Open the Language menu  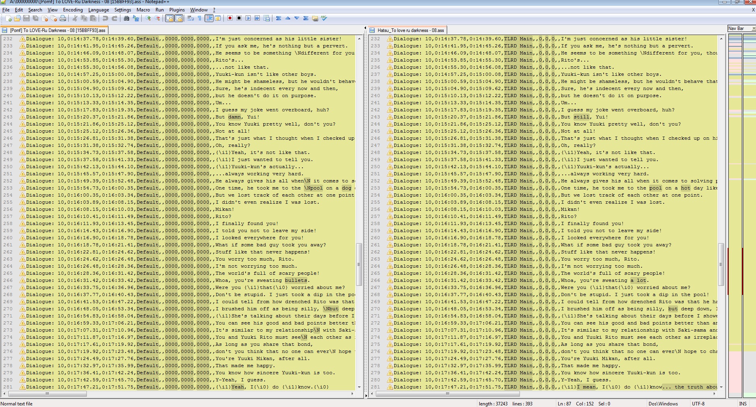(99, 10)
